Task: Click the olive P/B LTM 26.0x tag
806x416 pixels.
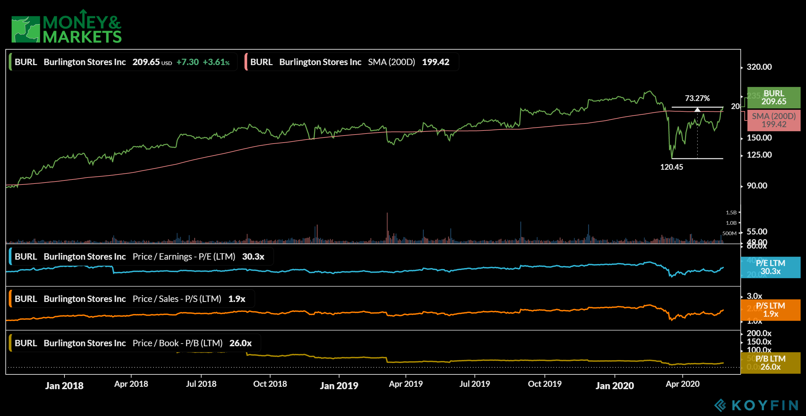Action: (x=770, y=363)
